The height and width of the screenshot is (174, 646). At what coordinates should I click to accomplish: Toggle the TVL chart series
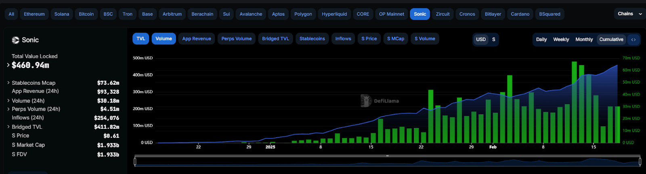[x=141, y=39]
